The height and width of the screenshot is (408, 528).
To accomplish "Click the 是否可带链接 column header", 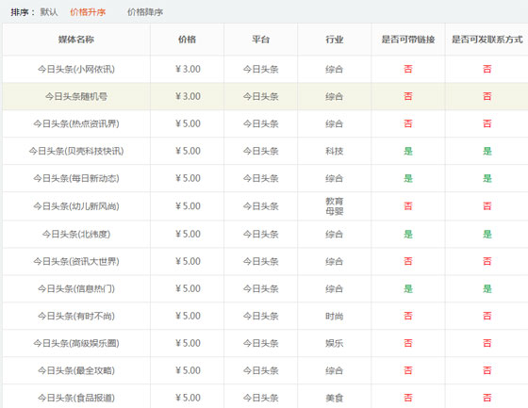I will (408, 40).
